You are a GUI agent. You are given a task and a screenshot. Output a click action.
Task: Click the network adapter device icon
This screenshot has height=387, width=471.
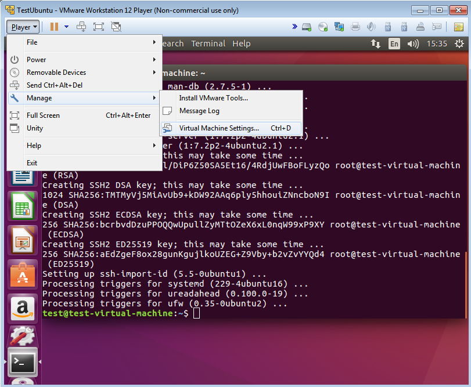click(x=339, y=27)
